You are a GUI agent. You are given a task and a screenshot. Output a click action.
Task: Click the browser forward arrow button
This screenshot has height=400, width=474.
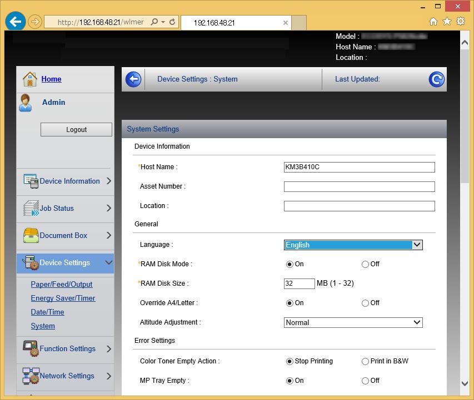(35, 22)
